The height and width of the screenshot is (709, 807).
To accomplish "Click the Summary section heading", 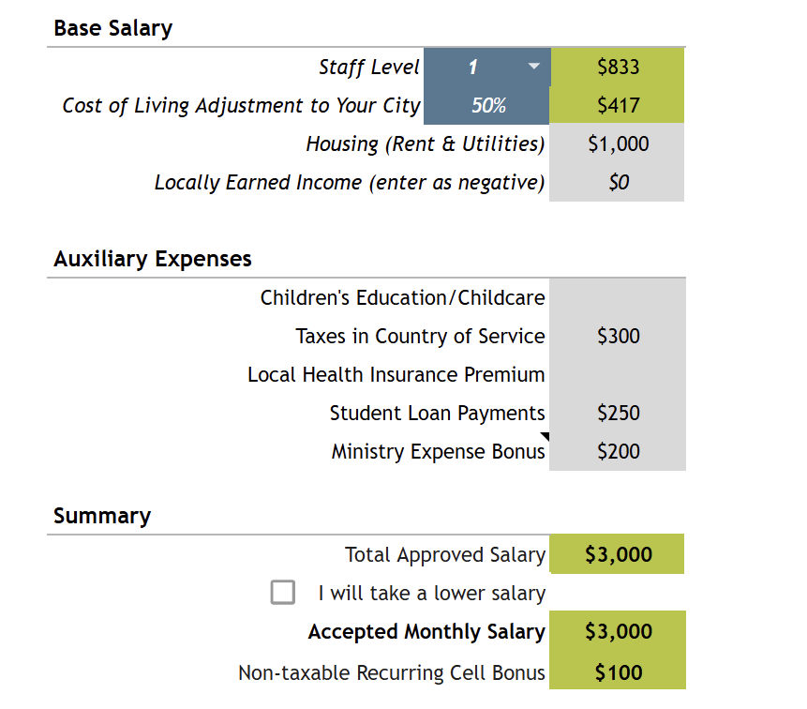I will (x=102, y=516).
